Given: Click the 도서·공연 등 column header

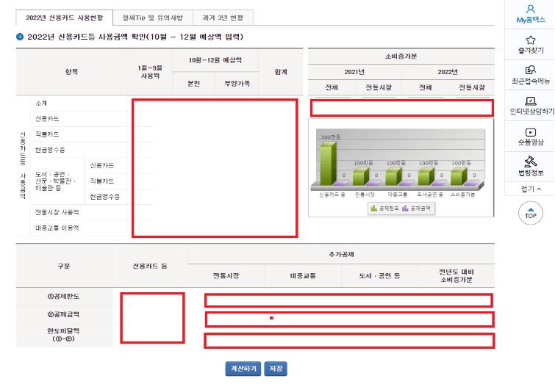Looking at the screenshot, I should [x=379, y=276].
